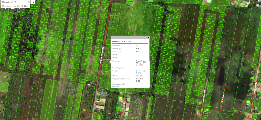
Task: Focus the parcel ID search field
Action: (14, 2)
